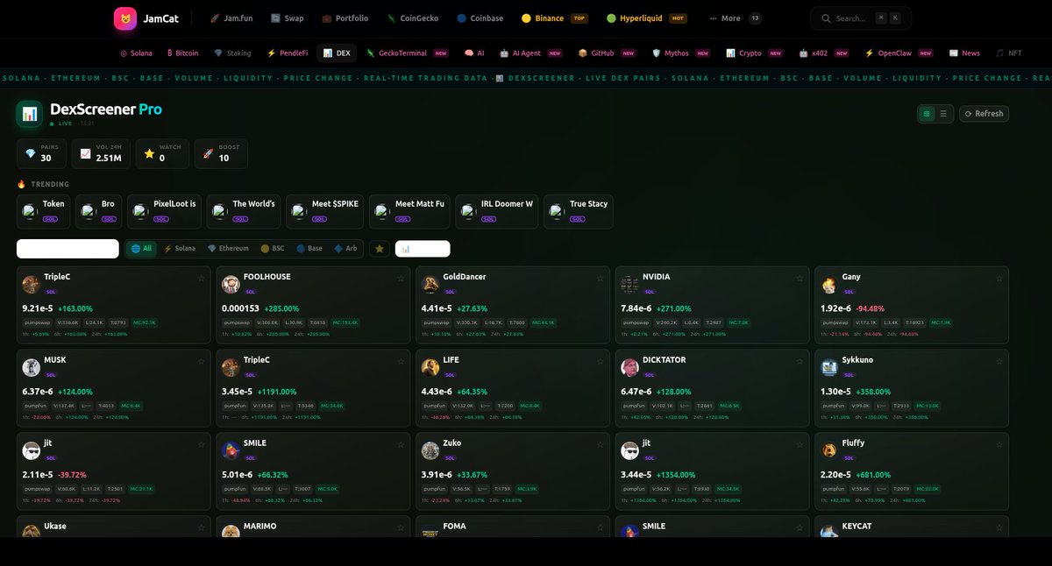The image size is (1052, 566).
Task: Filter pairs by Solana chain
Action: click(x=180, y=249)
